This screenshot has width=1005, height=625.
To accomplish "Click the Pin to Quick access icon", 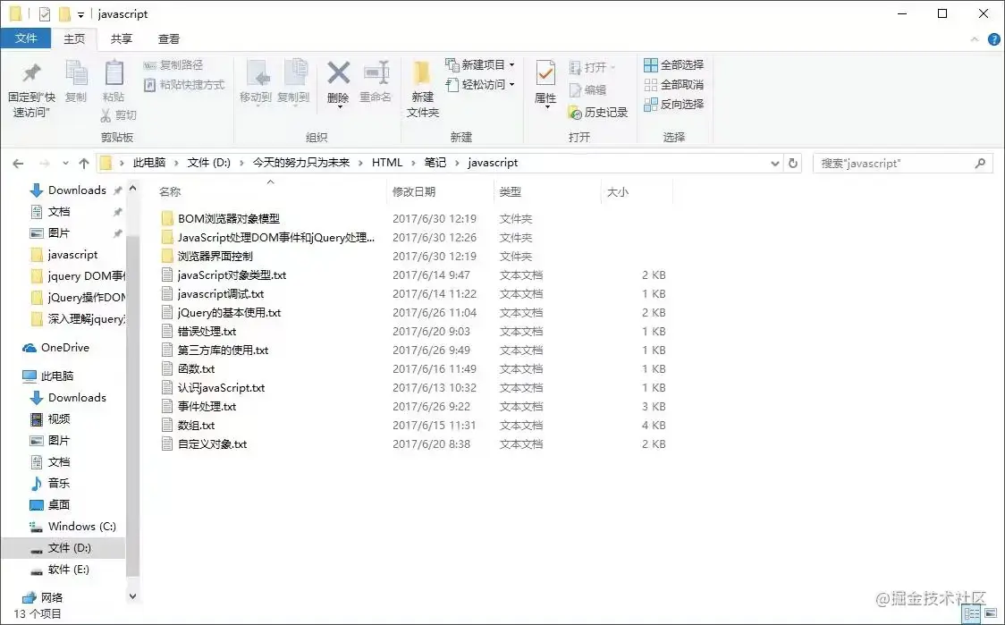I will 31,73.
